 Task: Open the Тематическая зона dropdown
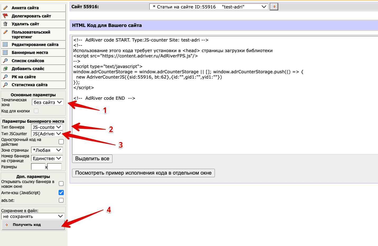48,102
